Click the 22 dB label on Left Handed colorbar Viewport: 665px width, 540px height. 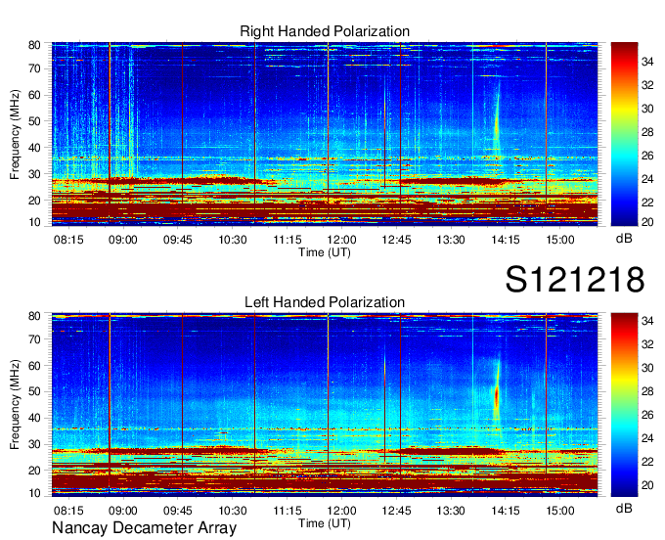(647, 462)
